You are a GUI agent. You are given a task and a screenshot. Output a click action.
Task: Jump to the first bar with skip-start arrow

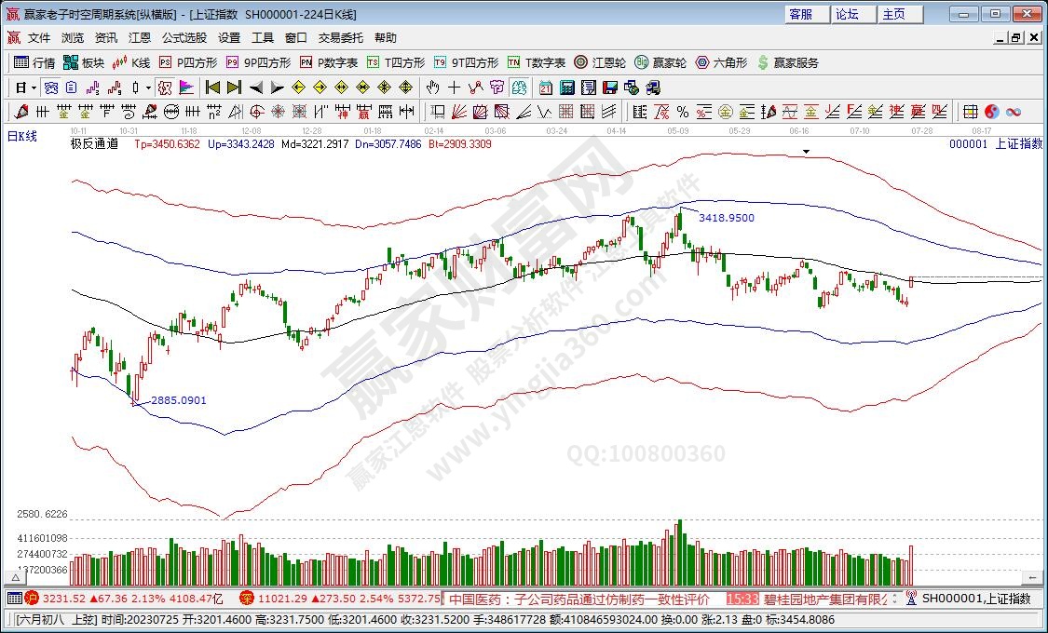pyautogui.click(x=212, y=88)
